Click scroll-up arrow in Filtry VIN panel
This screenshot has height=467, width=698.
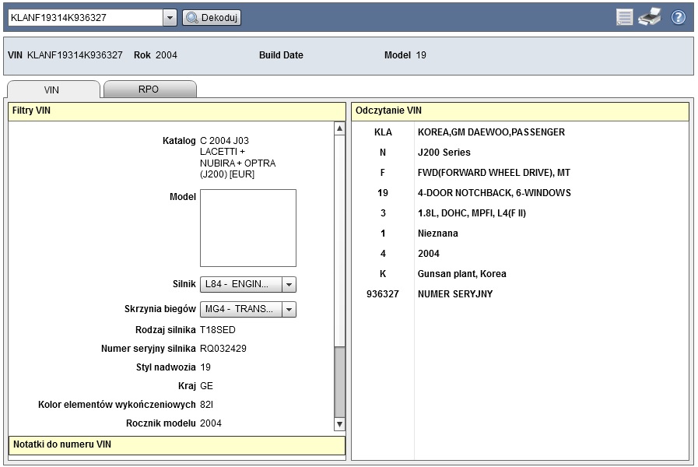(339, 128)
